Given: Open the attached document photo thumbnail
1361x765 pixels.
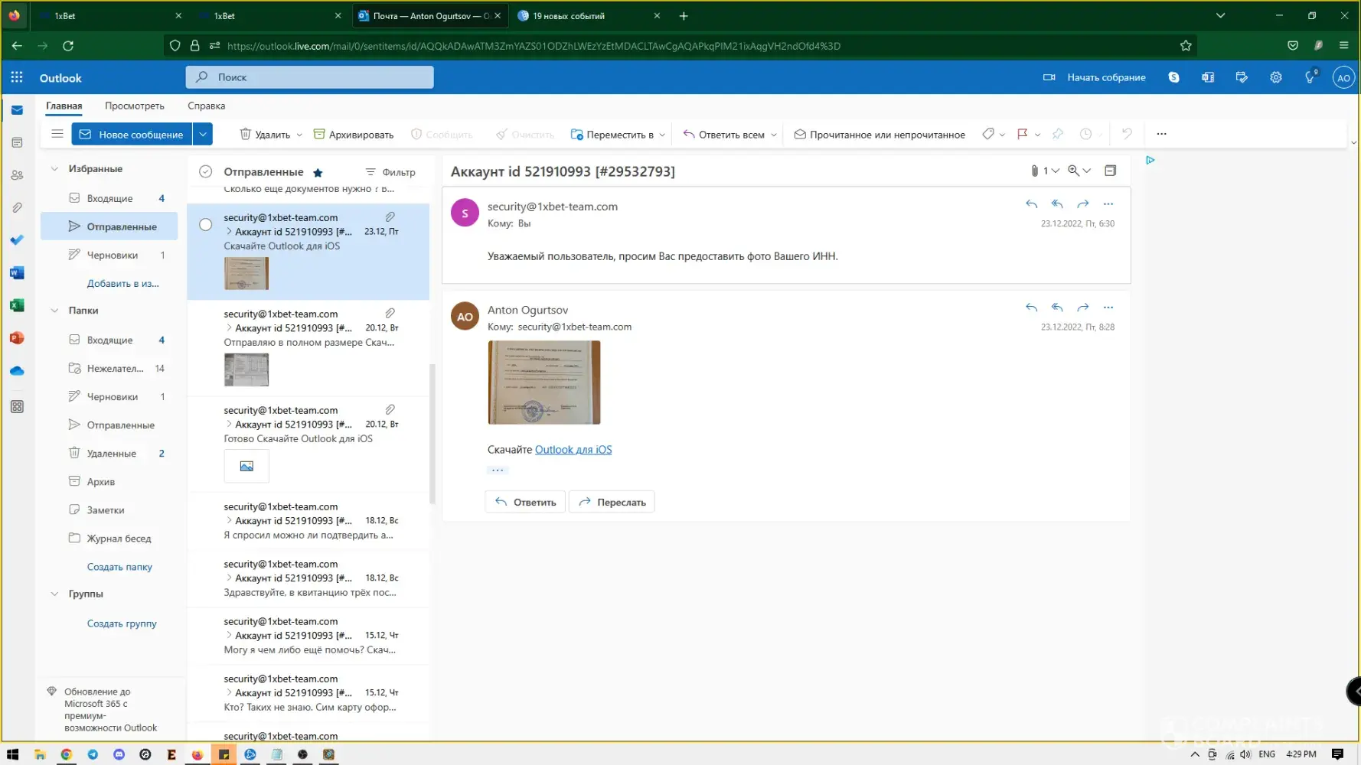Looking at the screenshot, I should coord(544,382).
